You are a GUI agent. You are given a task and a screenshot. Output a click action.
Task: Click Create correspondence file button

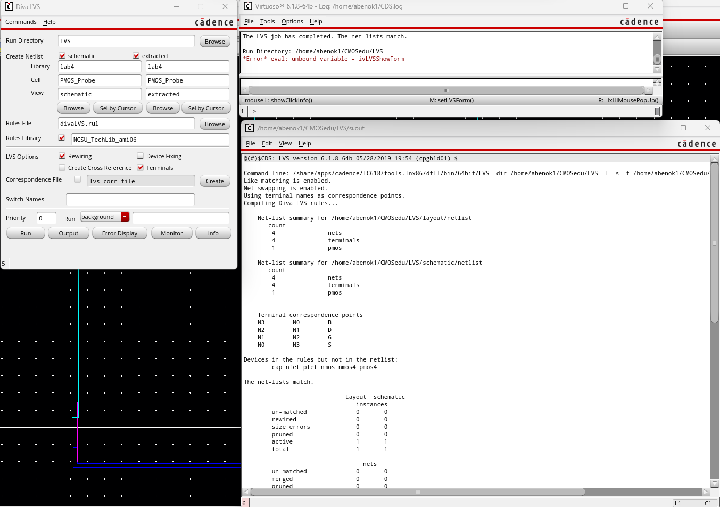coord(215,181)
